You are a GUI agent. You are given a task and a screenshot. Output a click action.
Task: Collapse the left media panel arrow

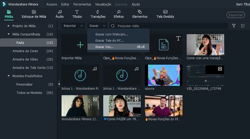pos(59,84)
